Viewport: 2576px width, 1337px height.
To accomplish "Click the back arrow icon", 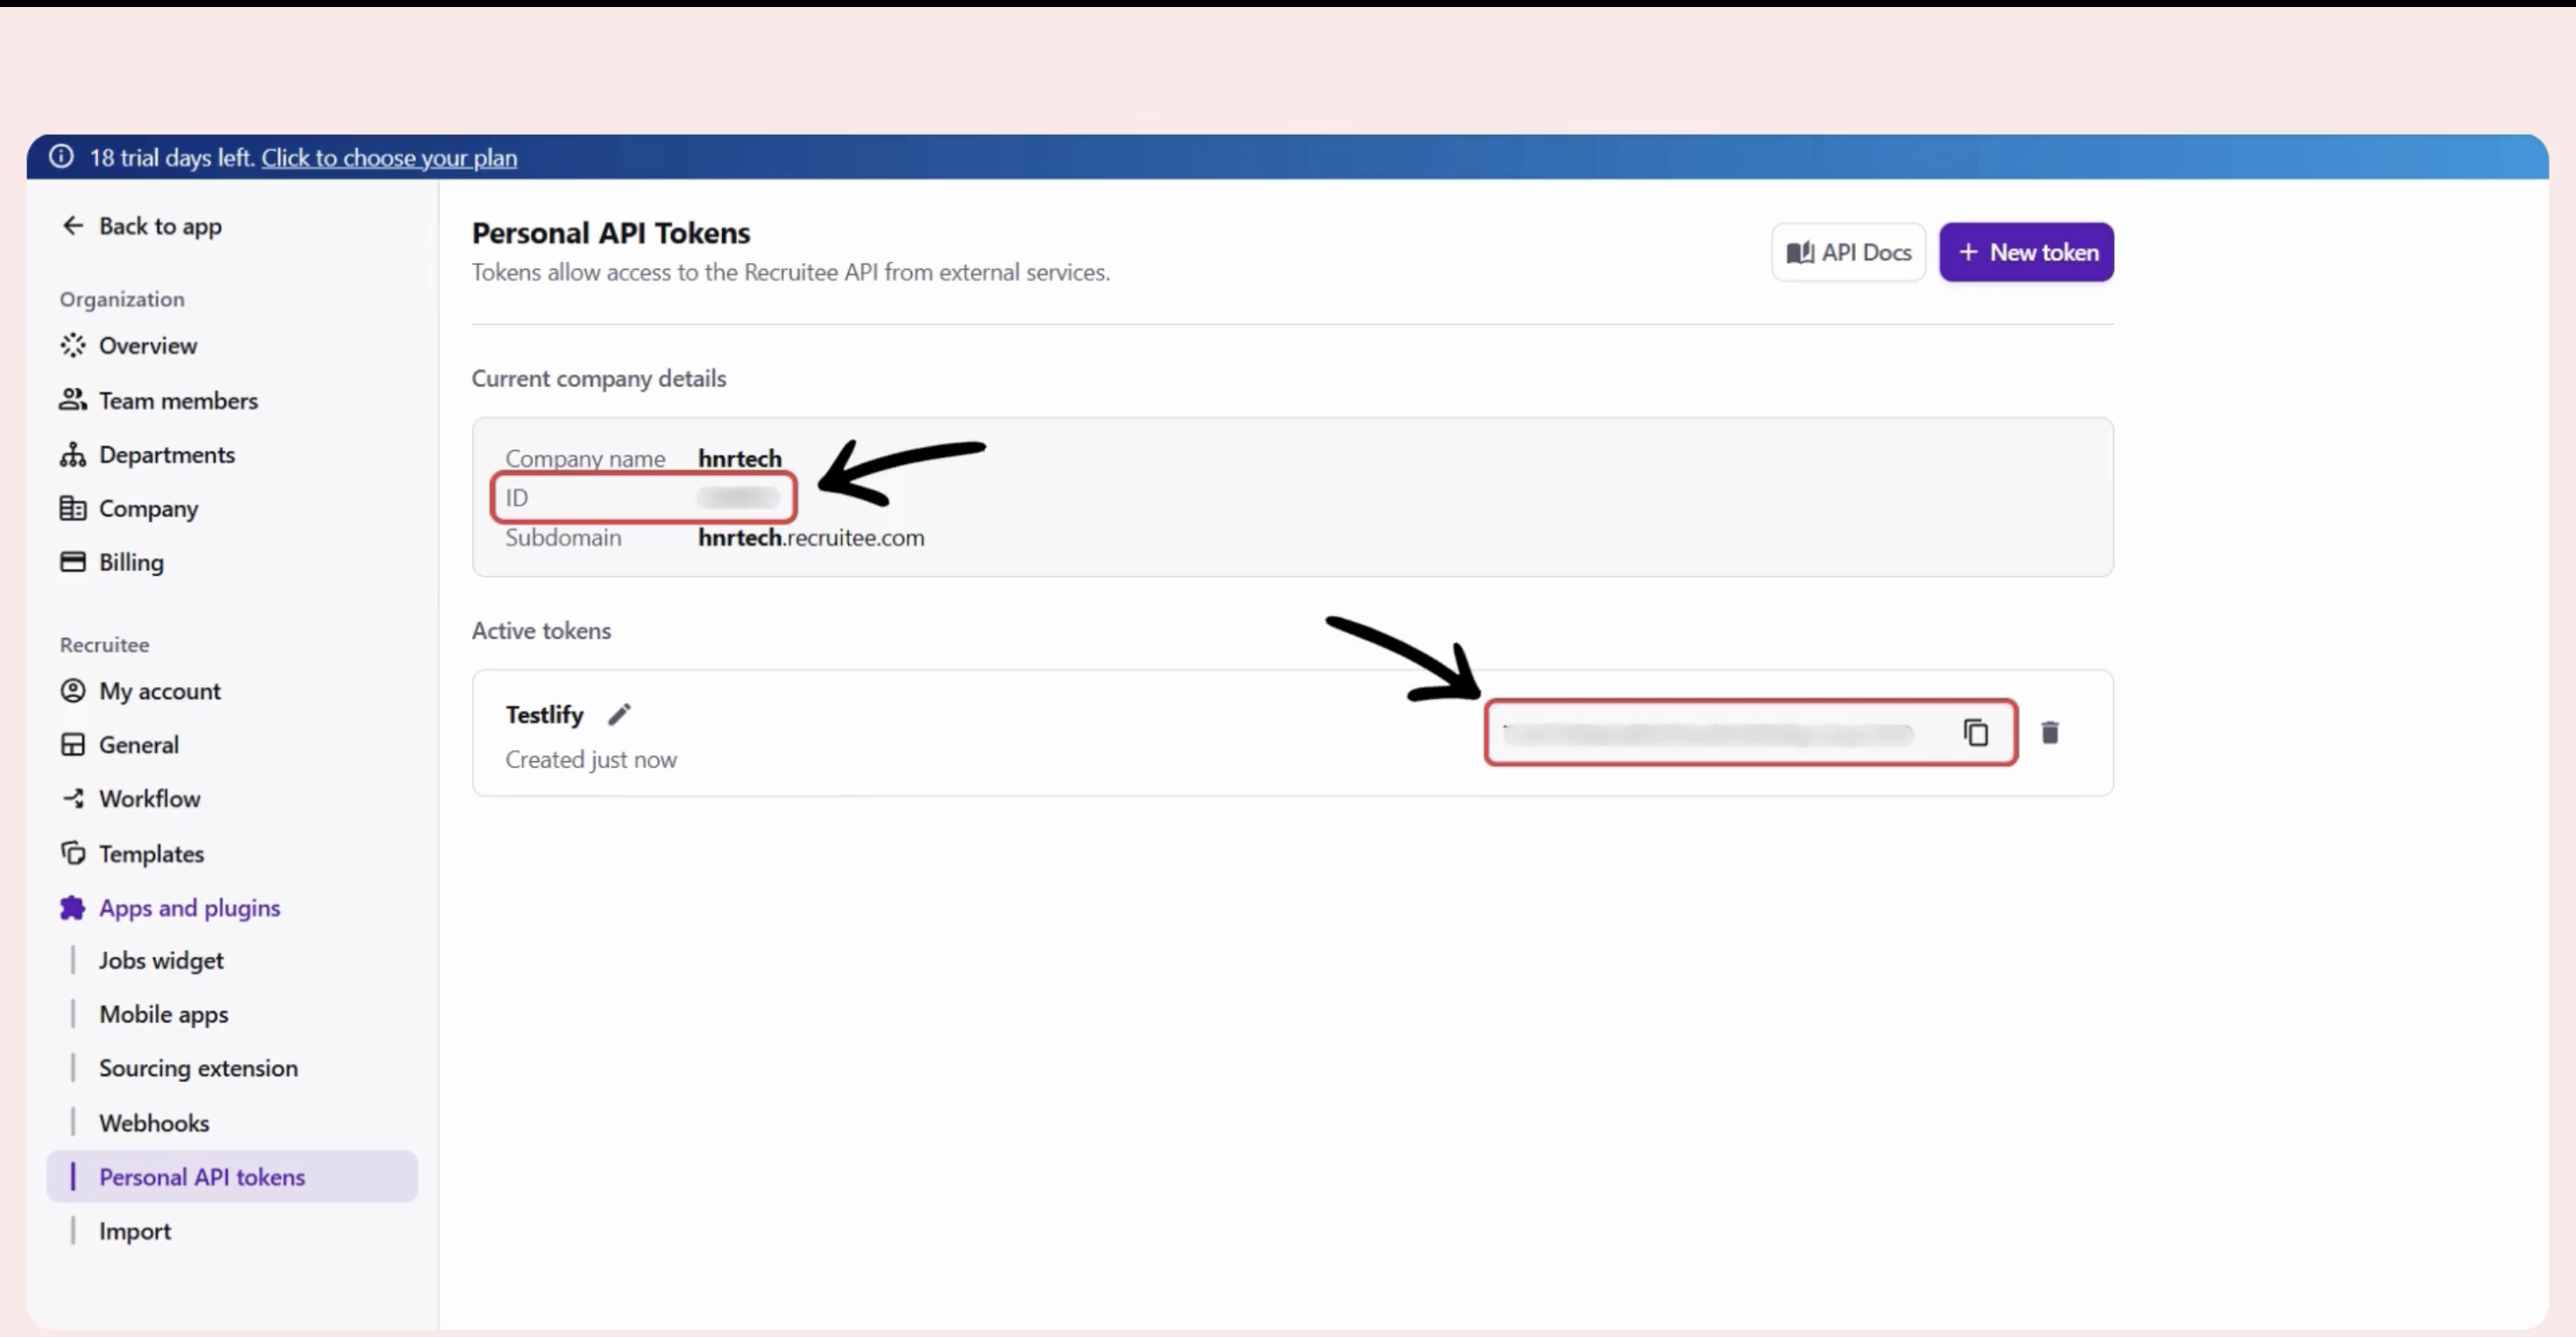I will point(72,226).
